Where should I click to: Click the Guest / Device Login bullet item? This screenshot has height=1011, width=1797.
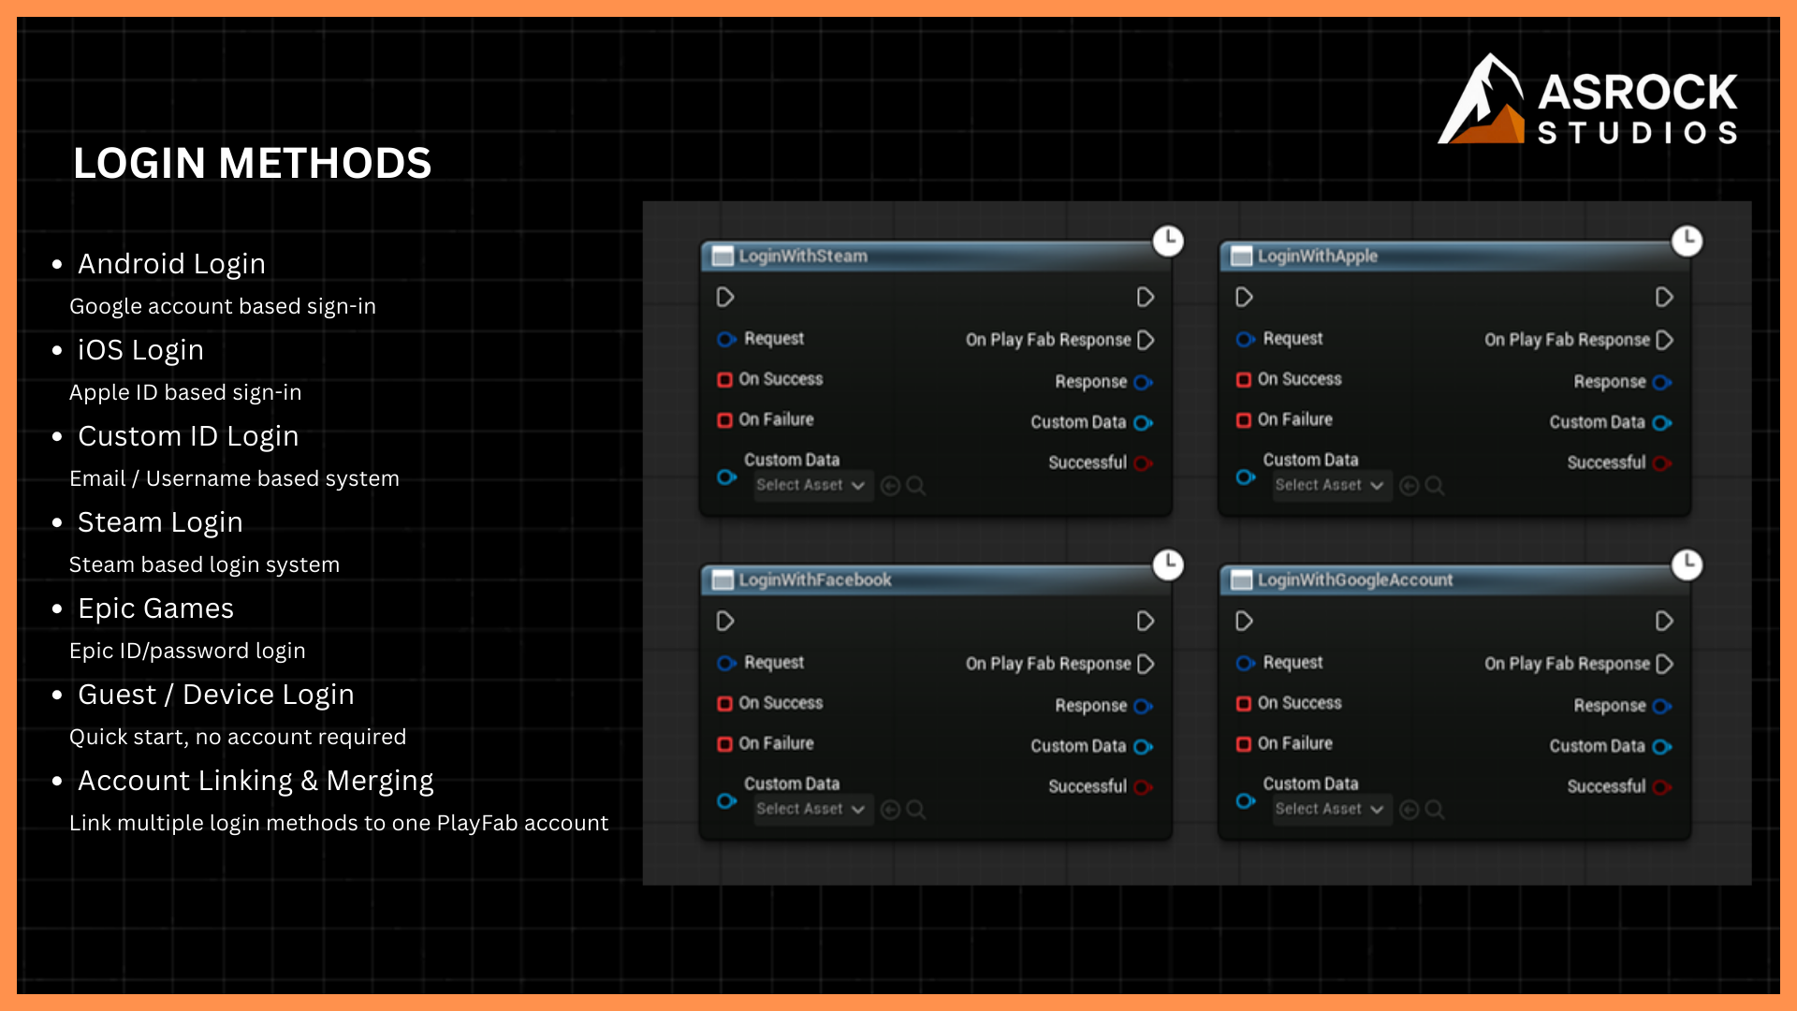pyautogui.click(x=216, y=695)
